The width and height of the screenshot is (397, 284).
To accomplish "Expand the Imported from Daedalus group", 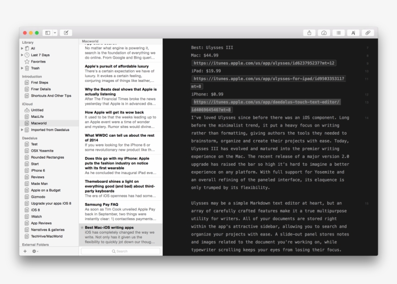I will (x=22, y=130).
